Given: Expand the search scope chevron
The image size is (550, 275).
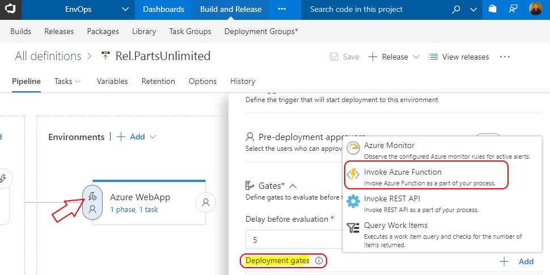Looking at the screenshot, I should coord(473,10).
